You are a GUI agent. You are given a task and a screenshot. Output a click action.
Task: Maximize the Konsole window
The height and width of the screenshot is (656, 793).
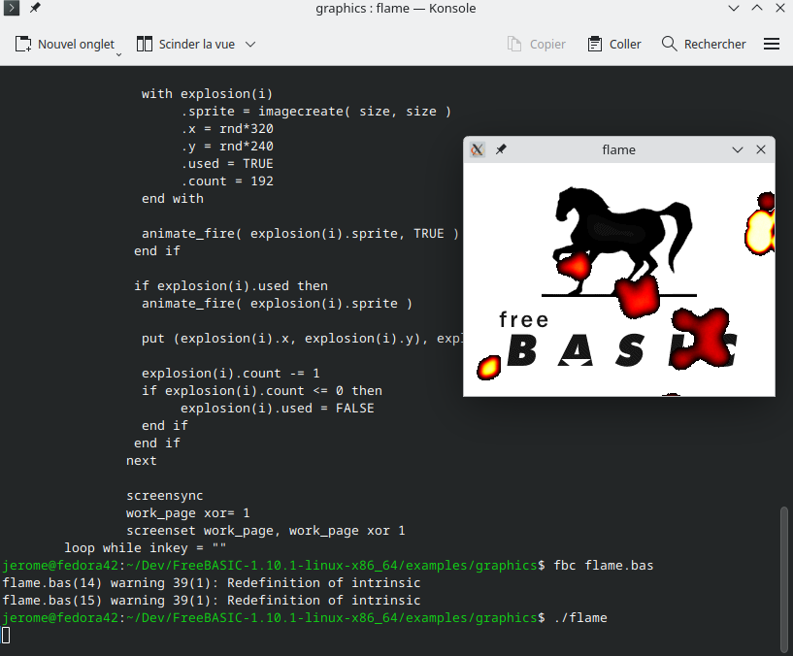(752, 9)
